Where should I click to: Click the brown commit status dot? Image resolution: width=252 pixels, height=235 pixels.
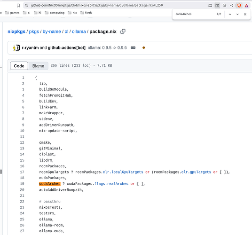point(144,47)
